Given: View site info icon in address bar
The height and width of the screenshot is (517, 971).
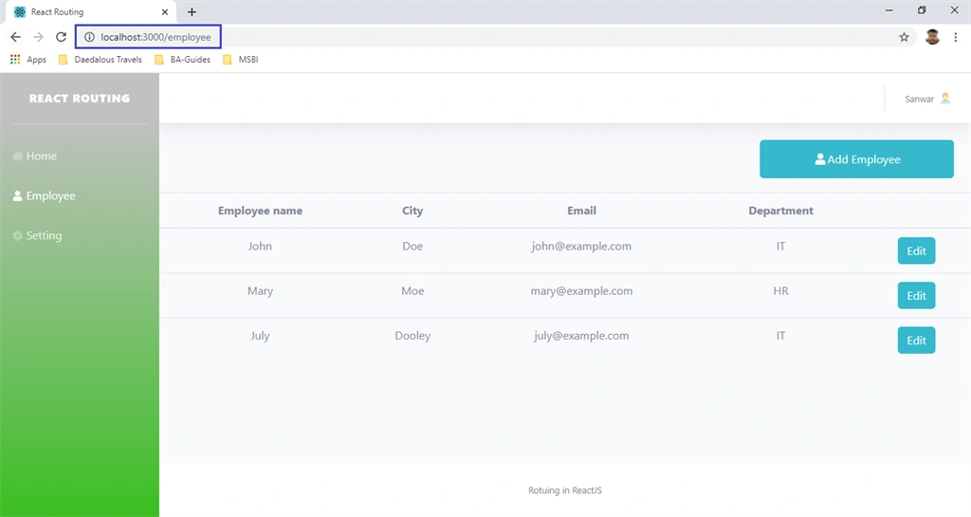Looking at the screenshot, I should pyautogui.click(x=89, y=37).
